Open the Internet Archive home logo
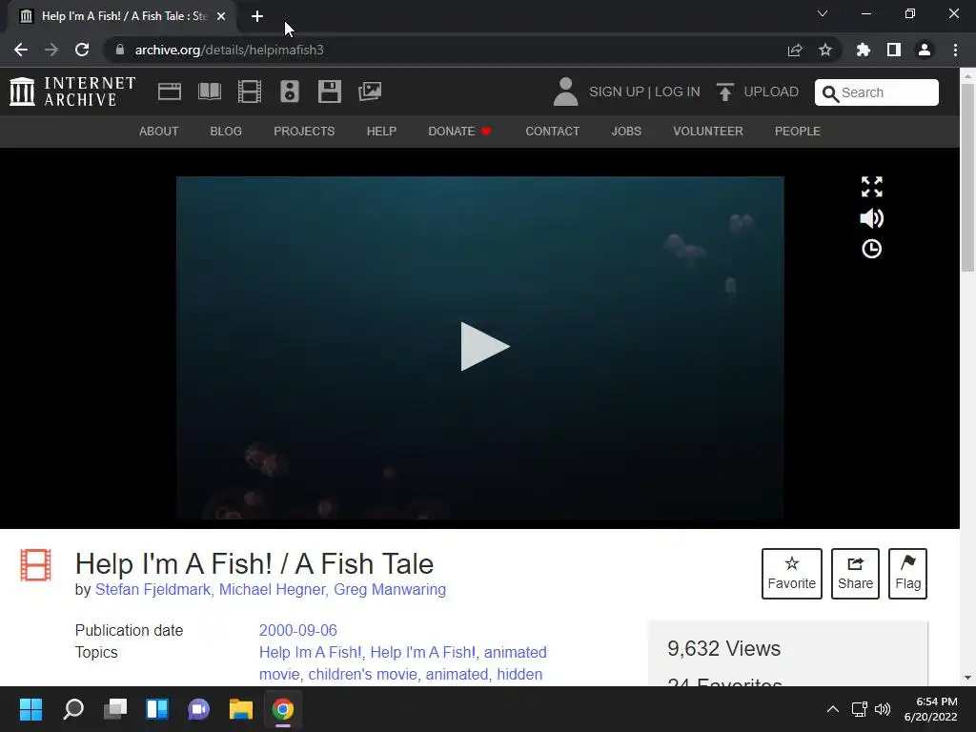Screen dimensions: 976x732 [72, 91]
